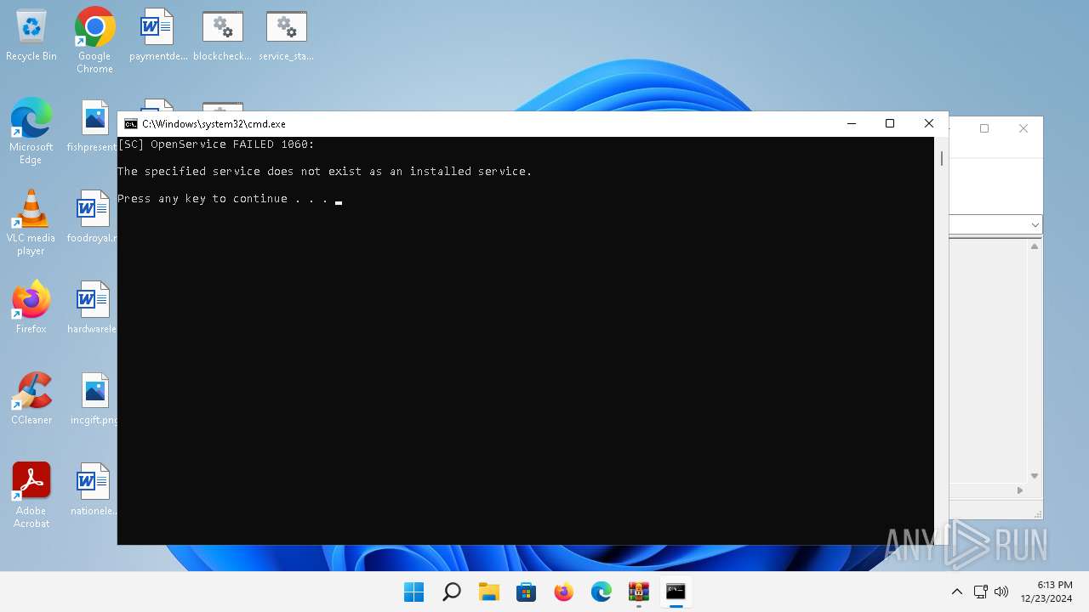Open the Microsoft Edge desktop shortcut
This screenshot has width=1089, height=612.
click(31, 131)
